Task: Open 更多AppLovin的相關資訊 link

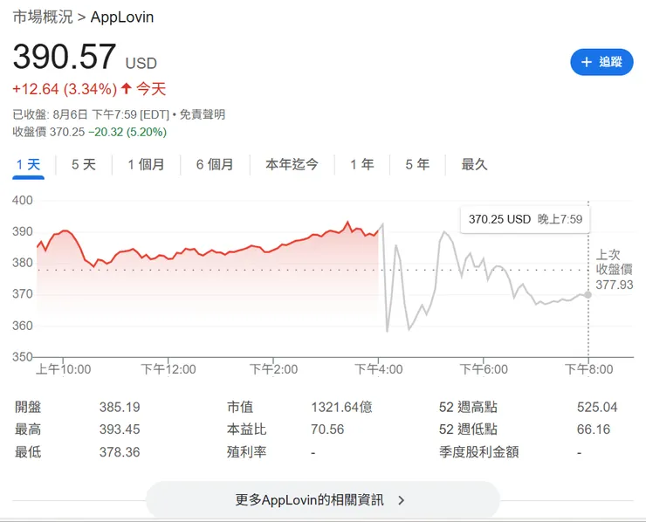Action: point(323,500)
